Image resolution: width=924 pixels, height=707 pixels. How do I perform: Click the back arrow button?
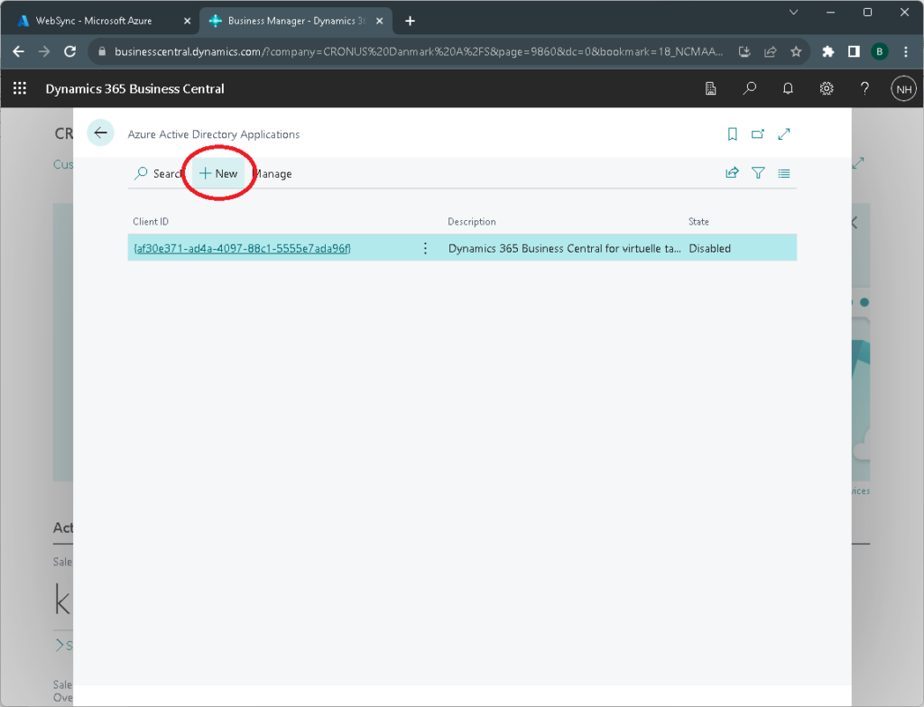(x=100, y=133)
